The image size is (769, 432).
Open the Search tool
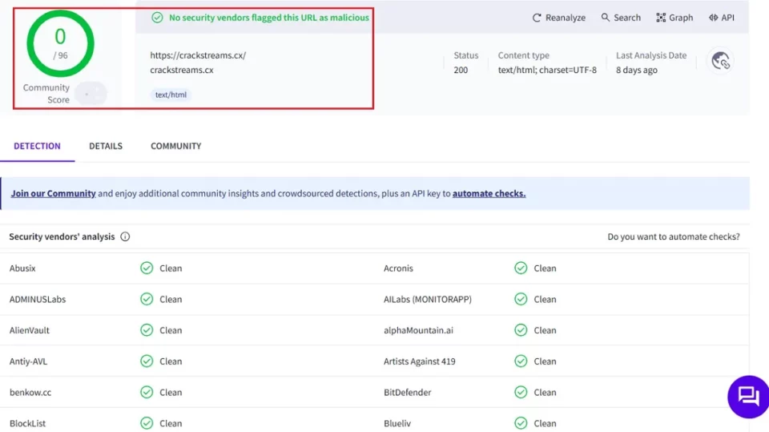coord(621,18)
